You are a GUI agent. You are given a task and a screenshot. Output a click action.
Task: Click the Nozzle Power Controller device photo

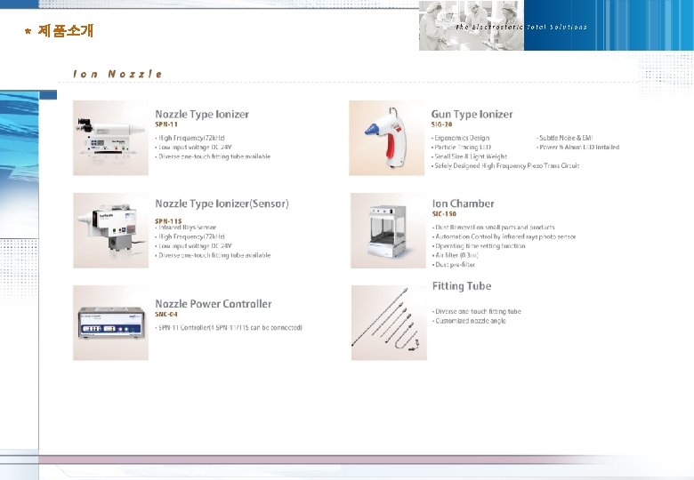pyautogui.click(x=110, y=323)
